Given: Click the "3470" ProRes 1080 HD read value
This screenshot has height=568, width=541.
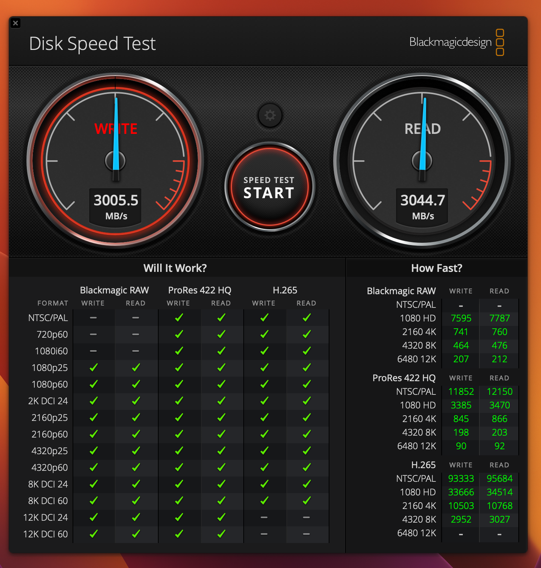Looking at the screenshot, I should (x=499, y=405).
